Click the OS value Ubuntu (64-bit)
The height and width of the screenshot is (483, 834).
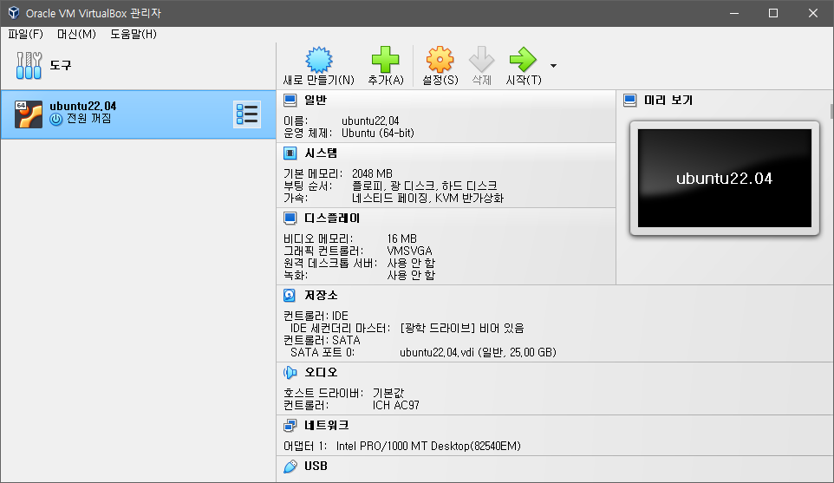coord(378,133)
